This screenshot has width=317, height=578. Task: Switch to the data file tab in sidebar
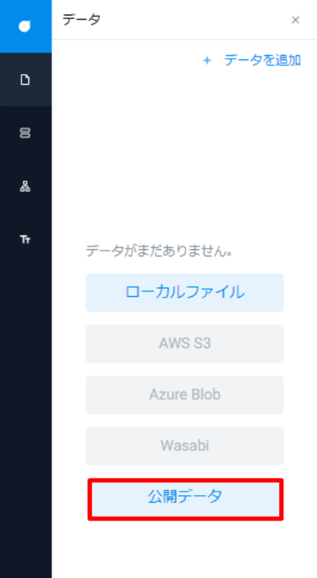pyautogui.click(x=26, y=79)
